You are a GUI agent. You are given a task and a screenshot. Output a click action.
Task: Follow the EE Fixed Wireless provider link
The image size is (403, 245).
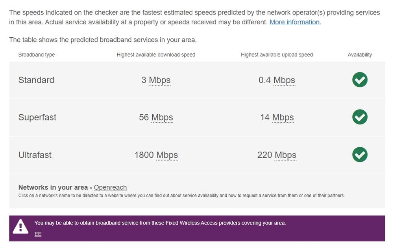(x=38, y=234)
